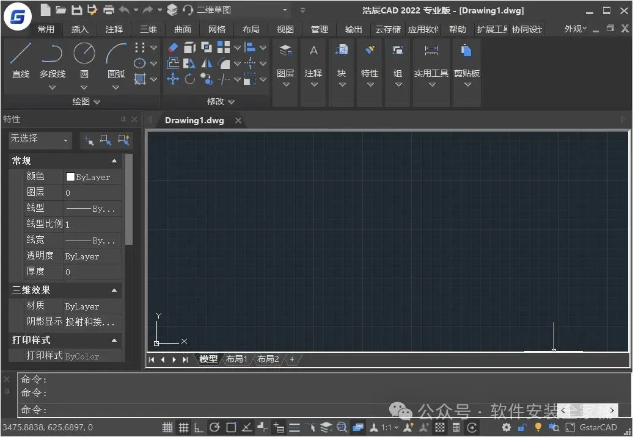Switch to the 插入 ribbon tab

(x=80, y=29)
